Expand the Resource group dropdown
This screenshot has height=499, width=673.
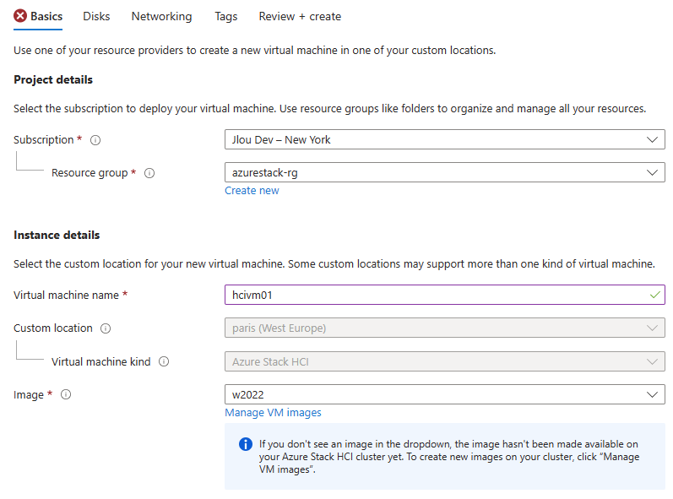[445, 172]
